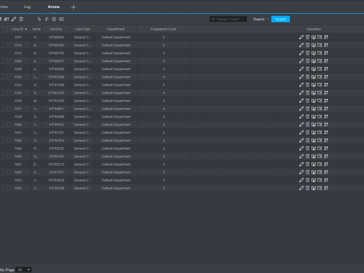Image resolution: width=364 pixels, height=273 pixels.
Task: Click the QR grid icon for user 1037
Action: pyautogui.click(x=326, y=108)
